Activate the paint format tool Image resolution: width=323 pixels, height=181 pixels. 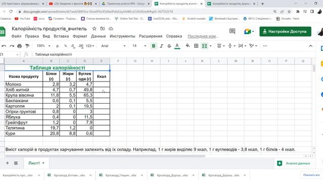pyautogui.click(x=27, y=46)
